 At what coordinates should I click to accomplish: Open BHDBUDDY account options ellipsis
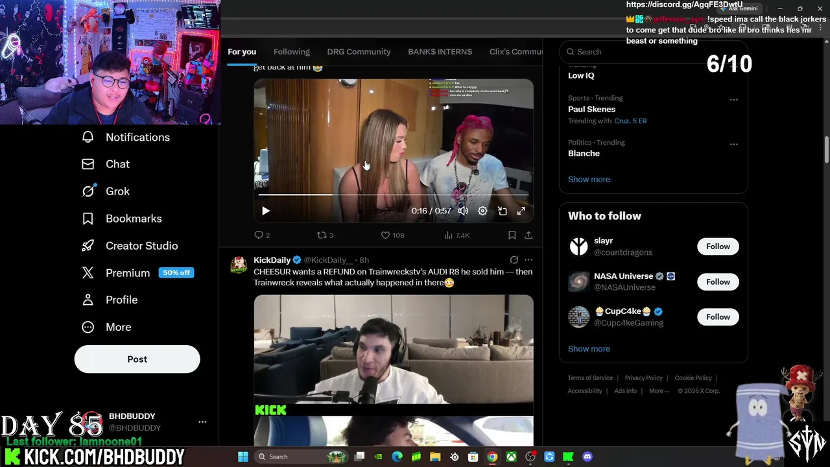202,422
